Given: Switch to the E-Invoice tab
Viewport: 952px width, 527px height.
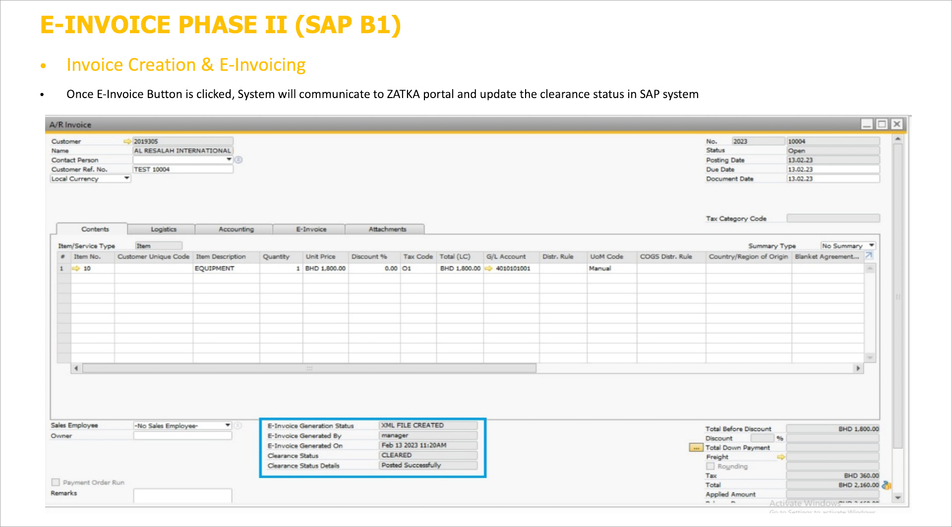Looking at the screenshot, I should tap(311, 229).
